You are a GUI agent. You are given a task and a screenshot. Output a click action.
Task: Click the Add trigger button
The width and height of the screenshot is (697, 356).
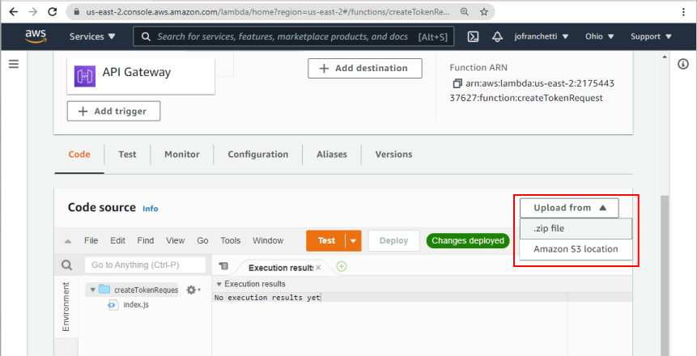tap(113, 111)
